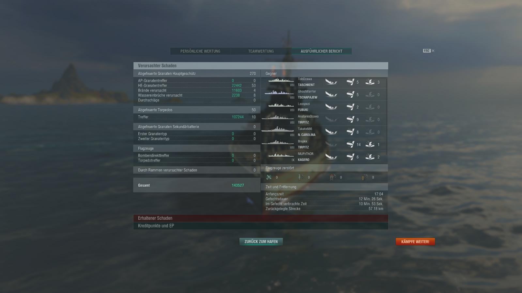Screen dimensions: 522x293
Task: Click the sunk ship icon for N. Carolina
Action: (x=331, y=132)
